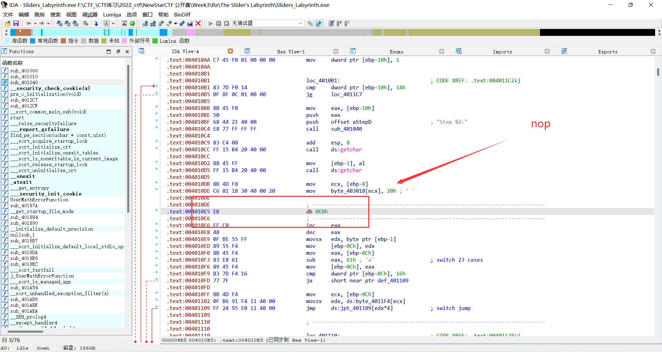Start debugging with the play button
The image size is (662, 352).
point(211,23)
